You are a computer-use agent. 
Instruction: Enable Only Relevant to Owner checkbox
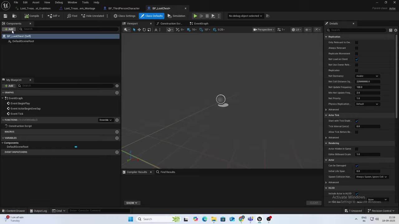357,42
